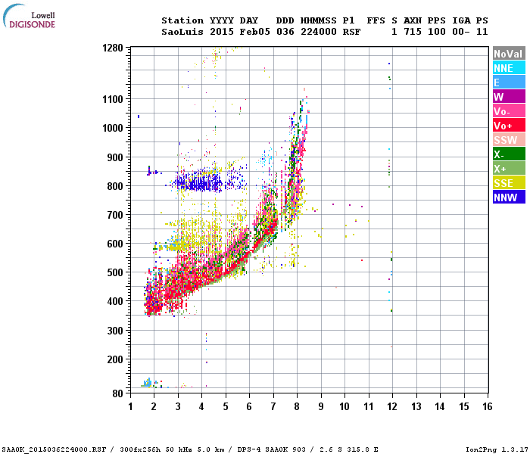The height and width of the screenshot is (454, 530).
Task: Click the station name SaoLuis
Action: pos(182,32)
